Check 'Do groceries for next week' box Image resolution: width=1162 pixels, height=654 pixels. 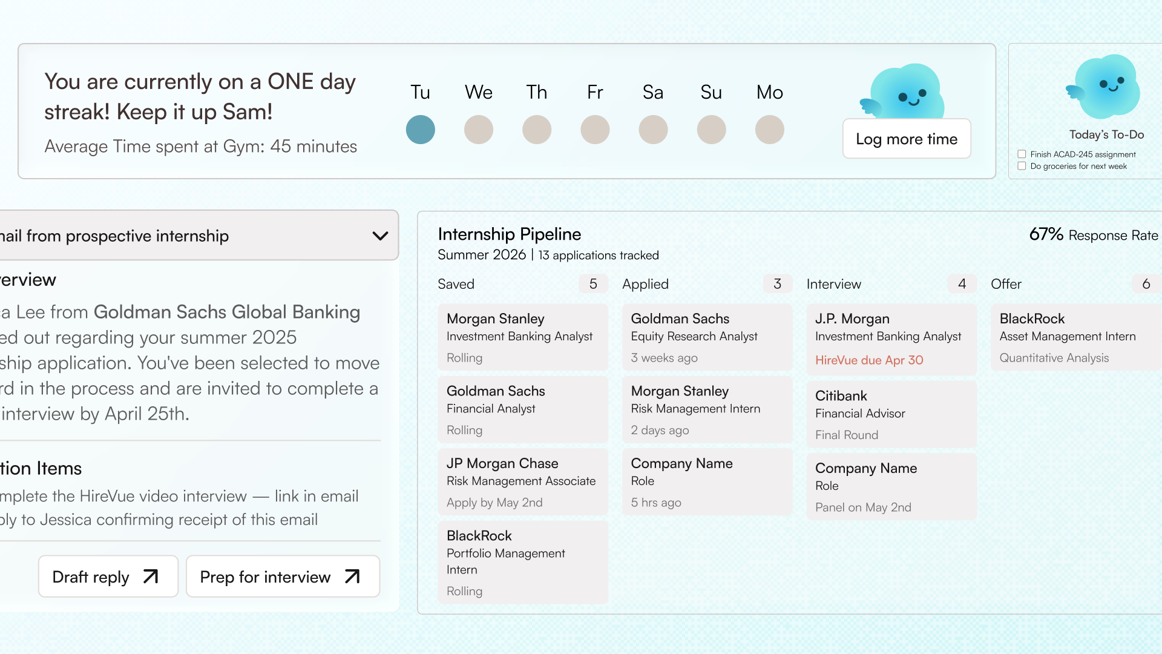click(1022, 166)
